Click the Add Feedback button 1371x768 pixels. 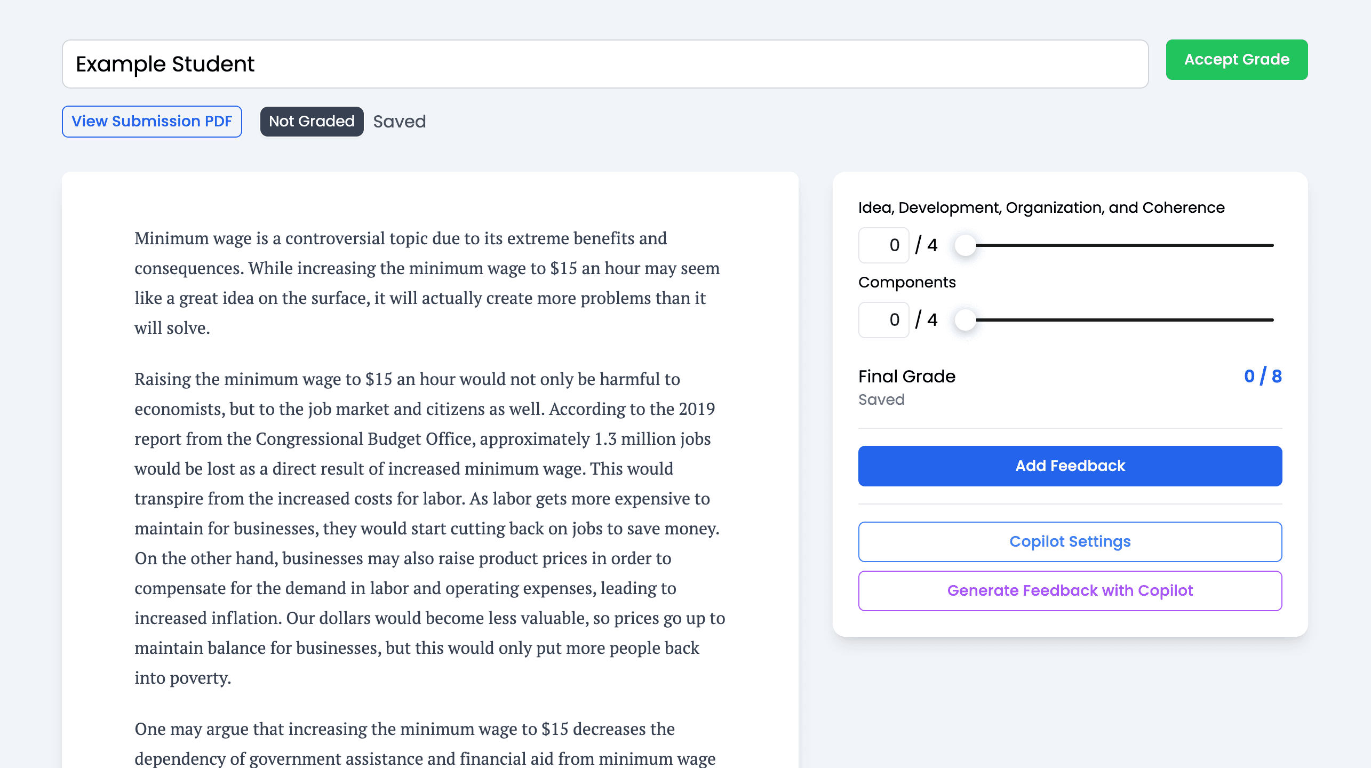(x=1070, y=466)
